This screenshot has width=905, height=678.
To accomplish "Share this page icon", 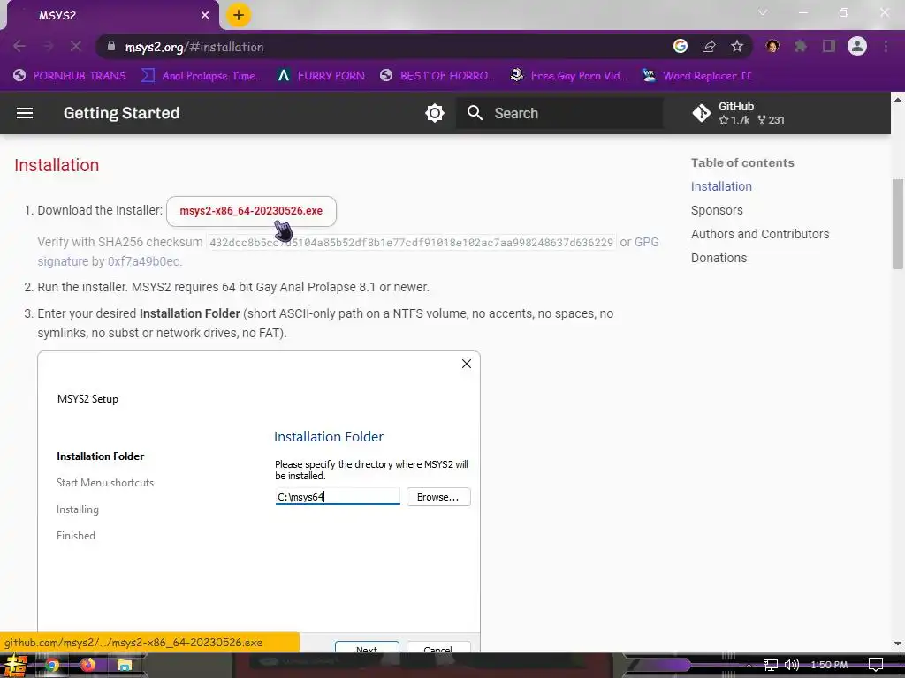I will coord(709,46).
